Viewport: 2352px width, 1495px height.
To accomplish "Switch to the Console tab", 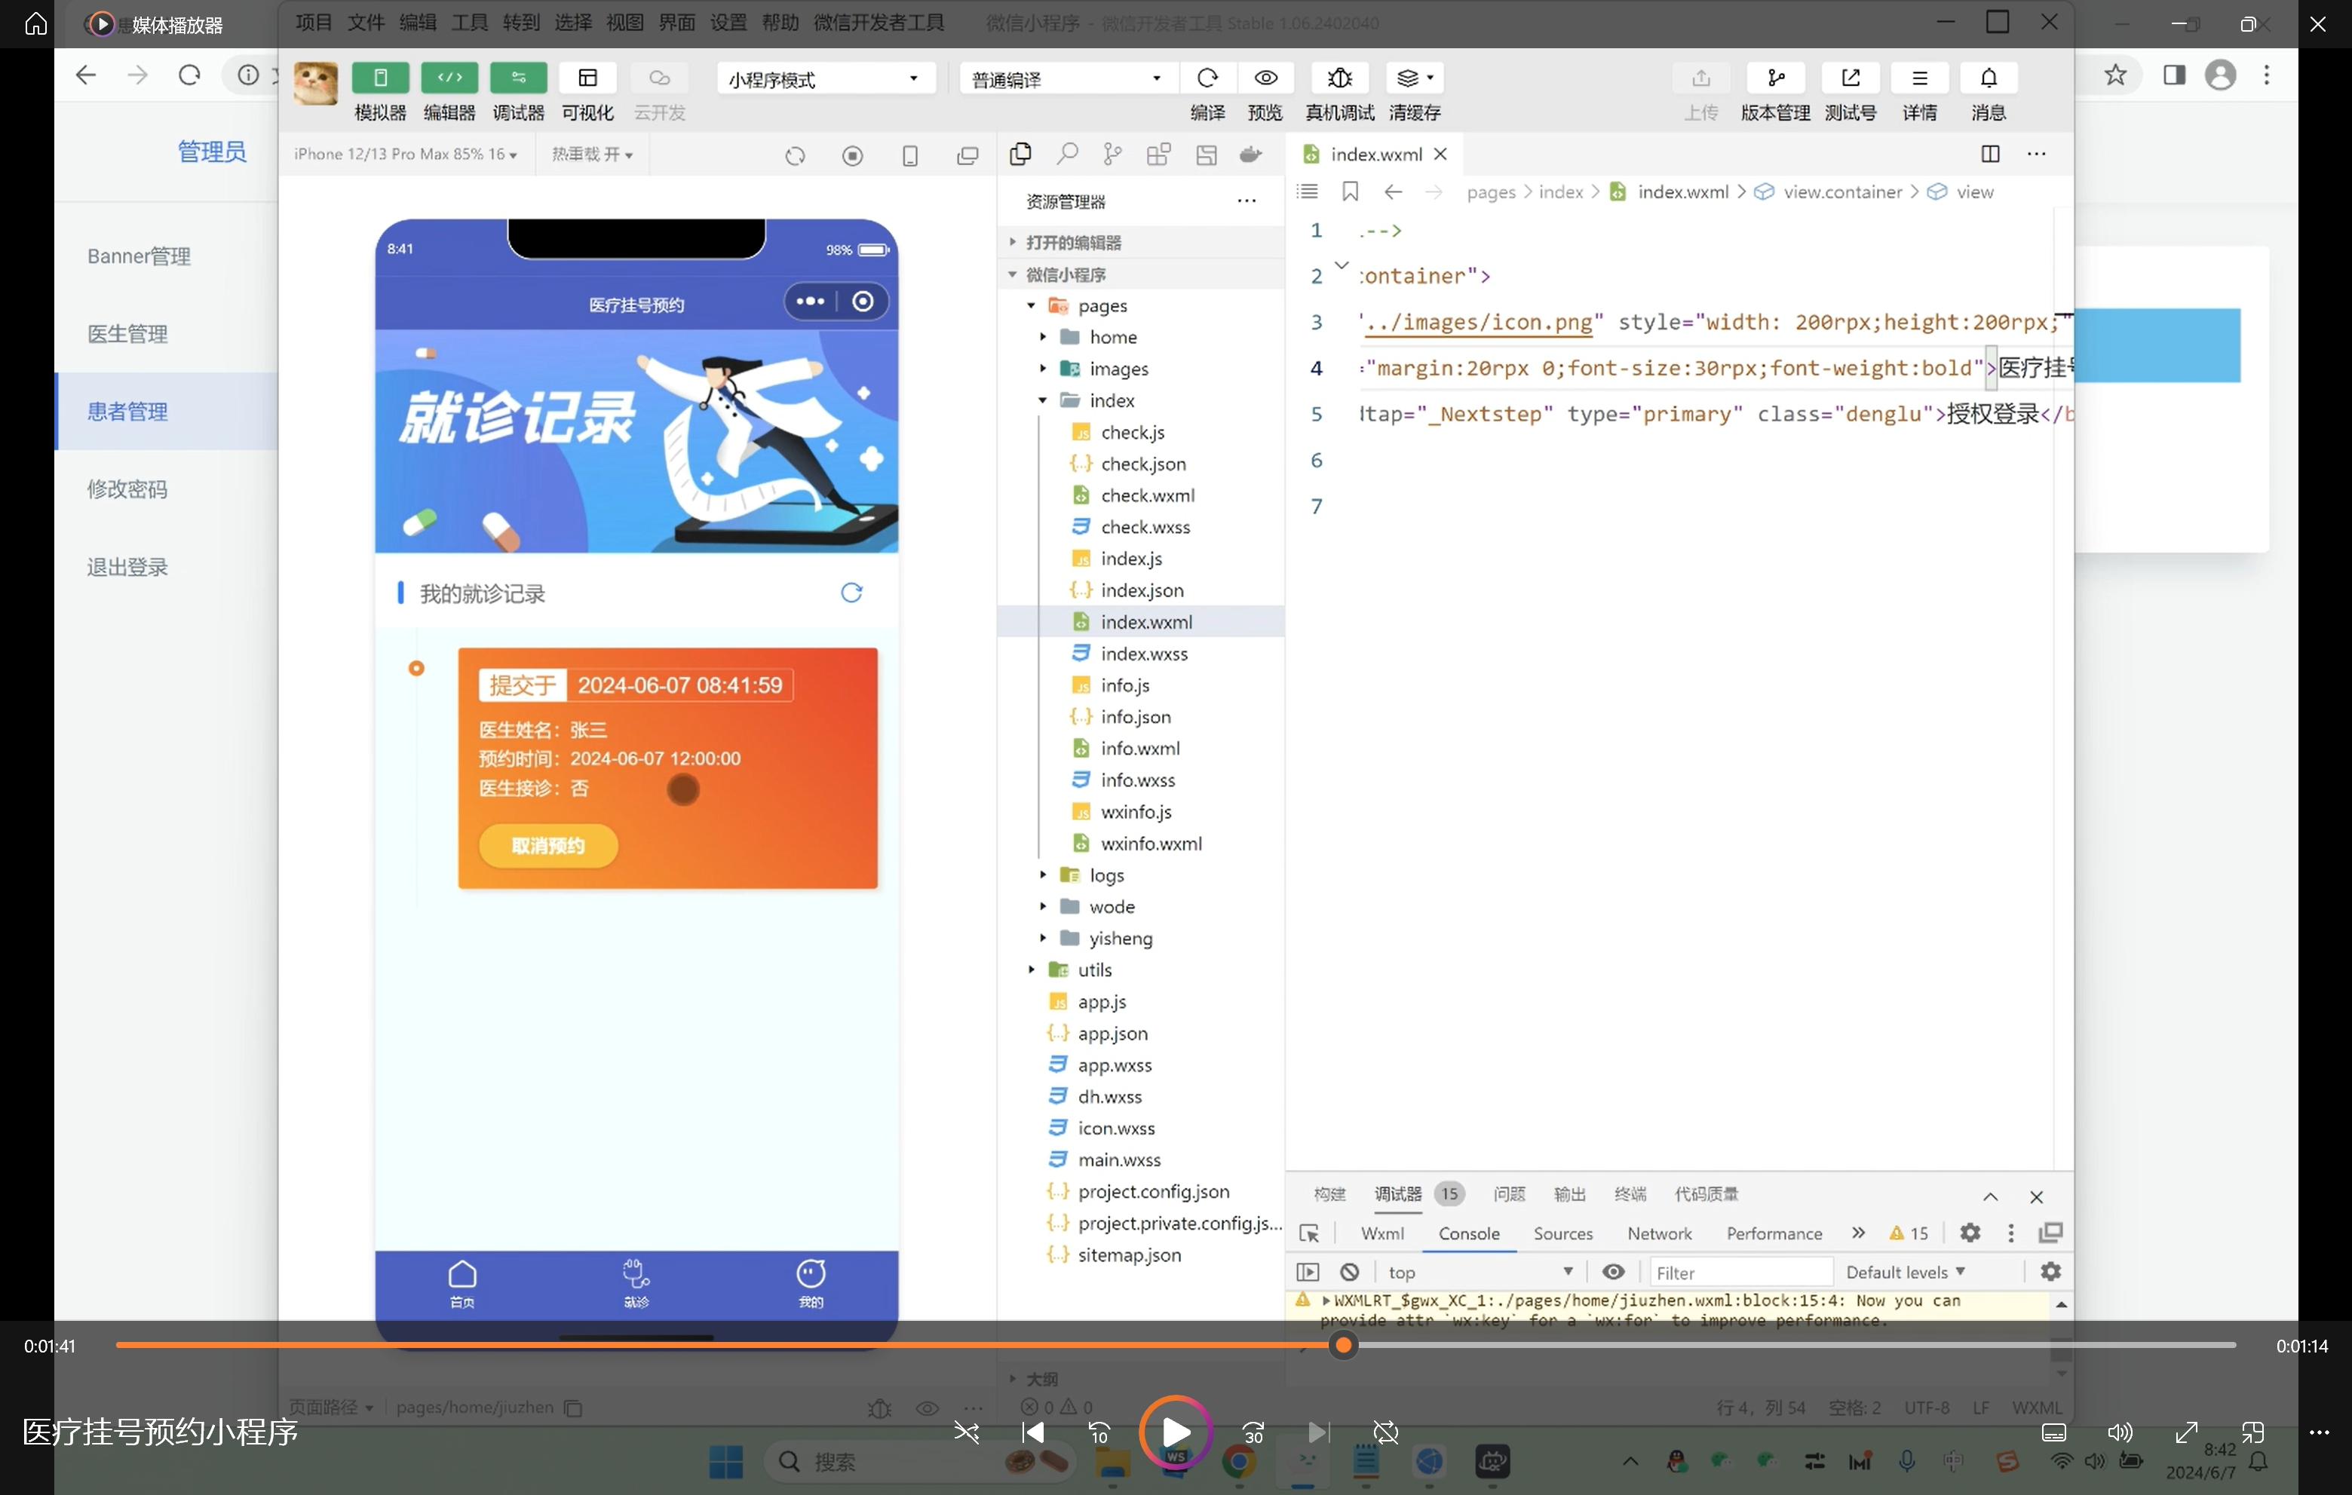I will pos(1468,1233).
